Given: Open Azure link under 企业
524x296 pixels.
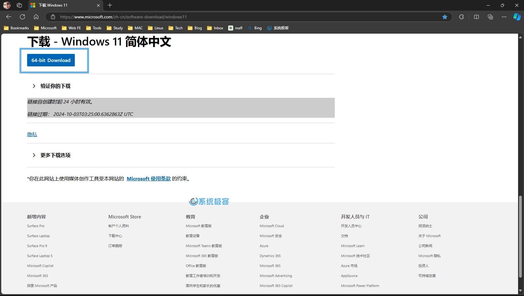Looking at the screenshot, I should coord(264,246).
